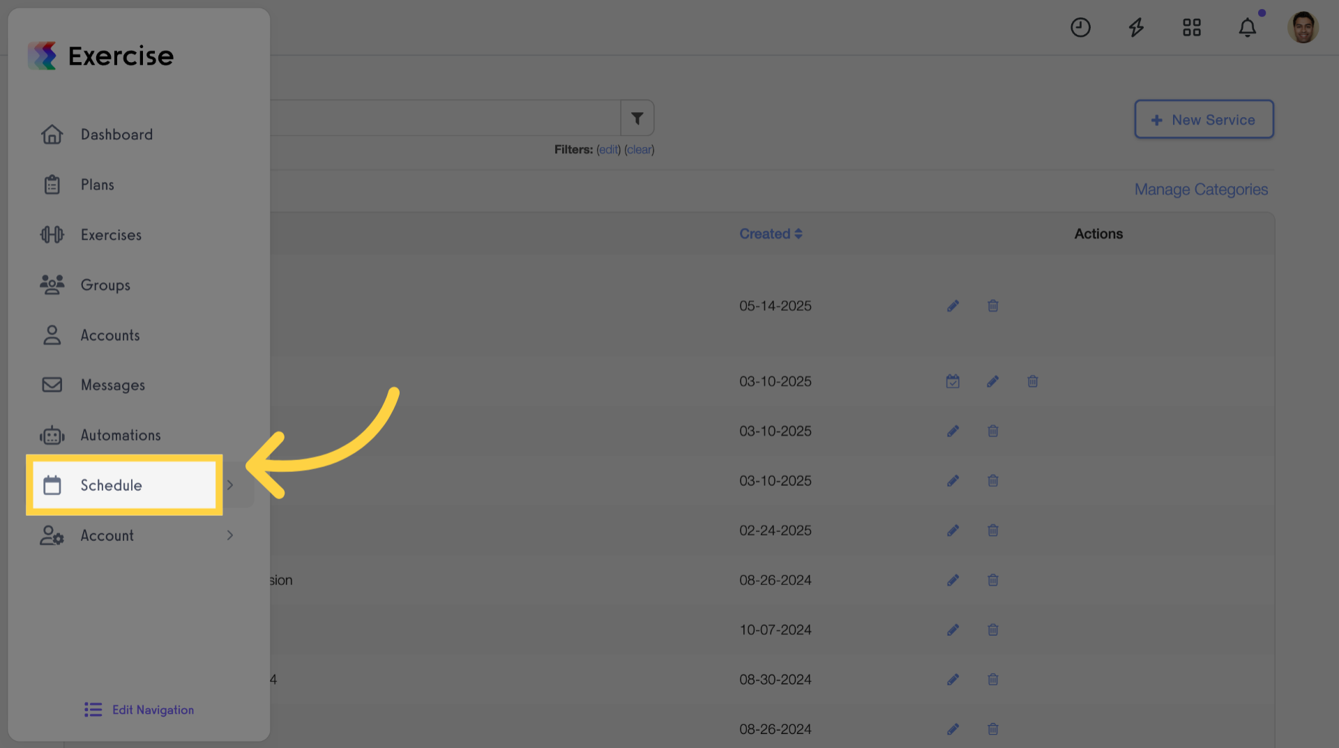The height and width of the screenshot is (748, 1339).
Task: Click the Exercise logo
Action: pos(100,56)
